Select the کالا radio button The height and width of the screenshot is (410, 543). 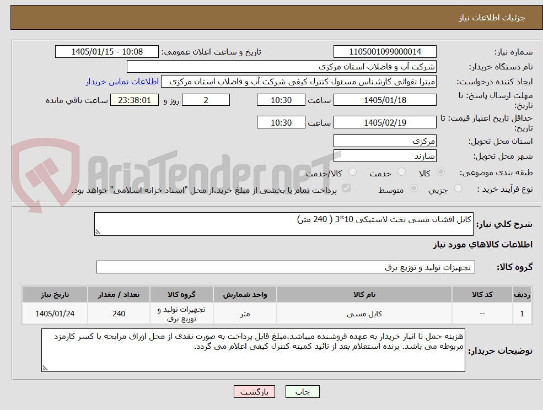[x=441, y=172]
